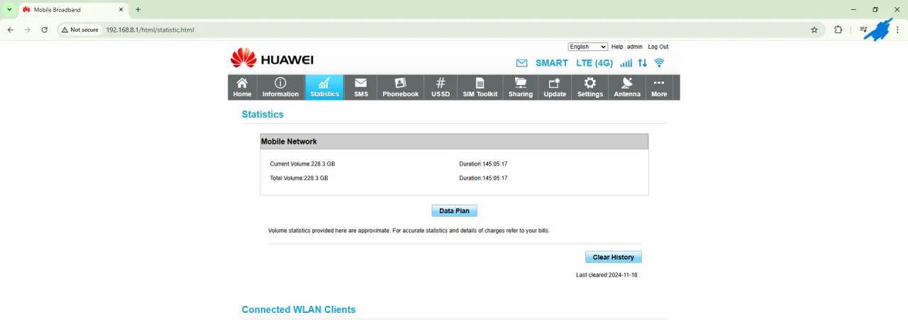Open the language dropdown showing English
908x320 pixels.
click(588, 47)
